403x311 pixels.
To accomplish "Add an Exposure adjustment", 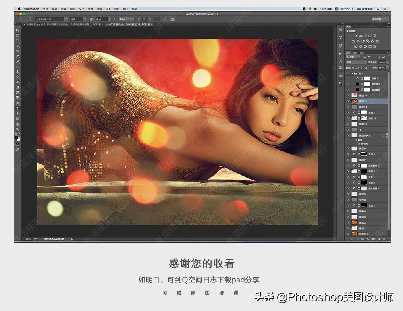I will coord(370,36).
